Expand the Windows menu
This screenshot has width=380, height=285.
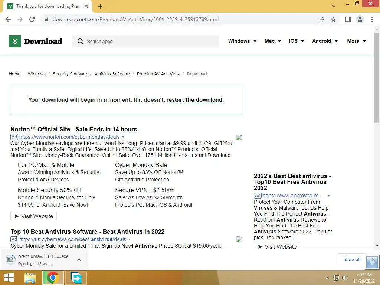click(242, 41)
